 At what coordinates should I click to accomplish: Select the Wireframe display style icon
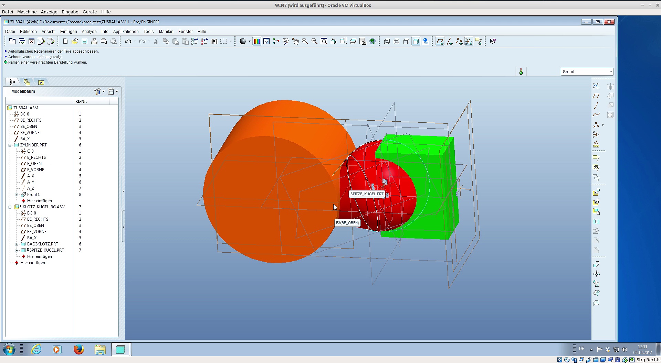[x=387, y=42]
